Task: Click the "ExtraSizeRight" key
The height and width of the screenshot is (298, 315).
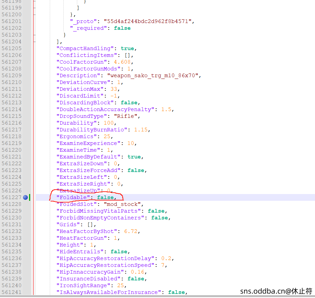Action: point(83,184)
